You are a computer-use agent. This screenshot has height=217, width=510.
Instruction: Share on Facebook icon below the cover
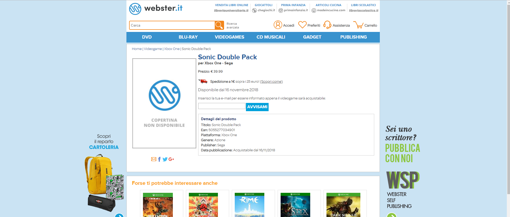(x=159, y=159)
